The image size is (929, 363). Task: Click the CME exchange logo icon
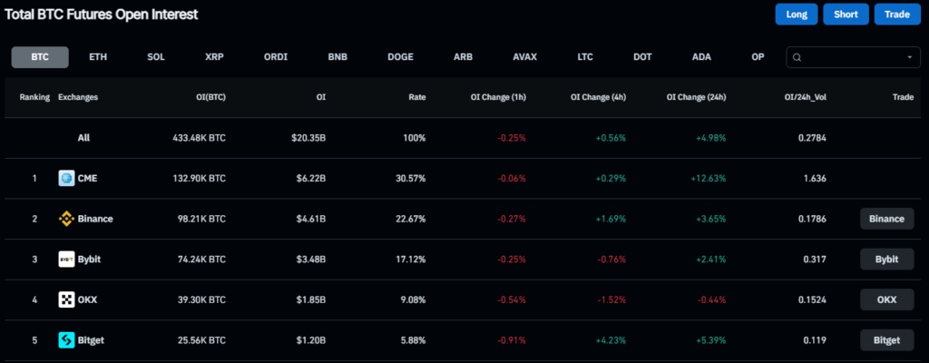[x=65, y=178]
